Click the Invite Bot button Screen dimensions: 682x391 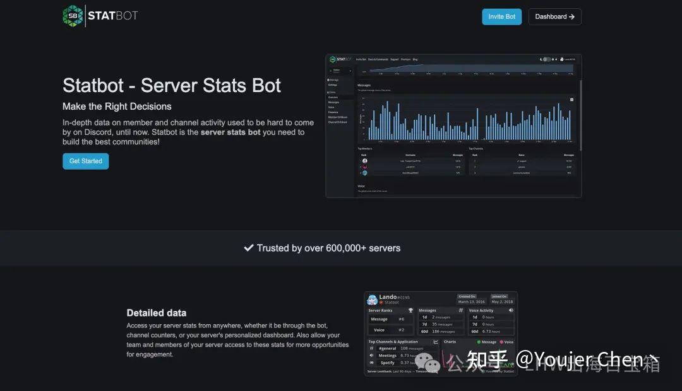501,16
